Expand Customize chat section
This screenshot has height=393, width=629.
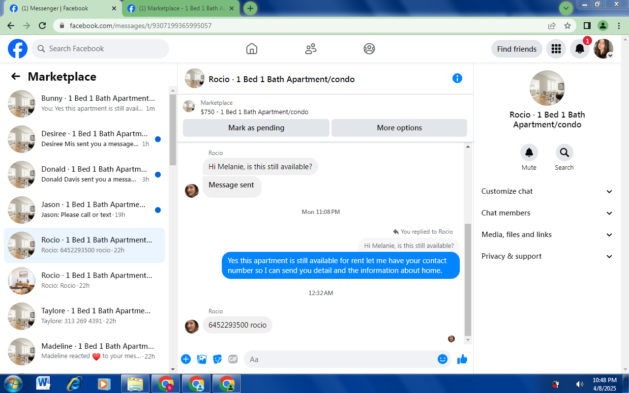coord(547,191)
